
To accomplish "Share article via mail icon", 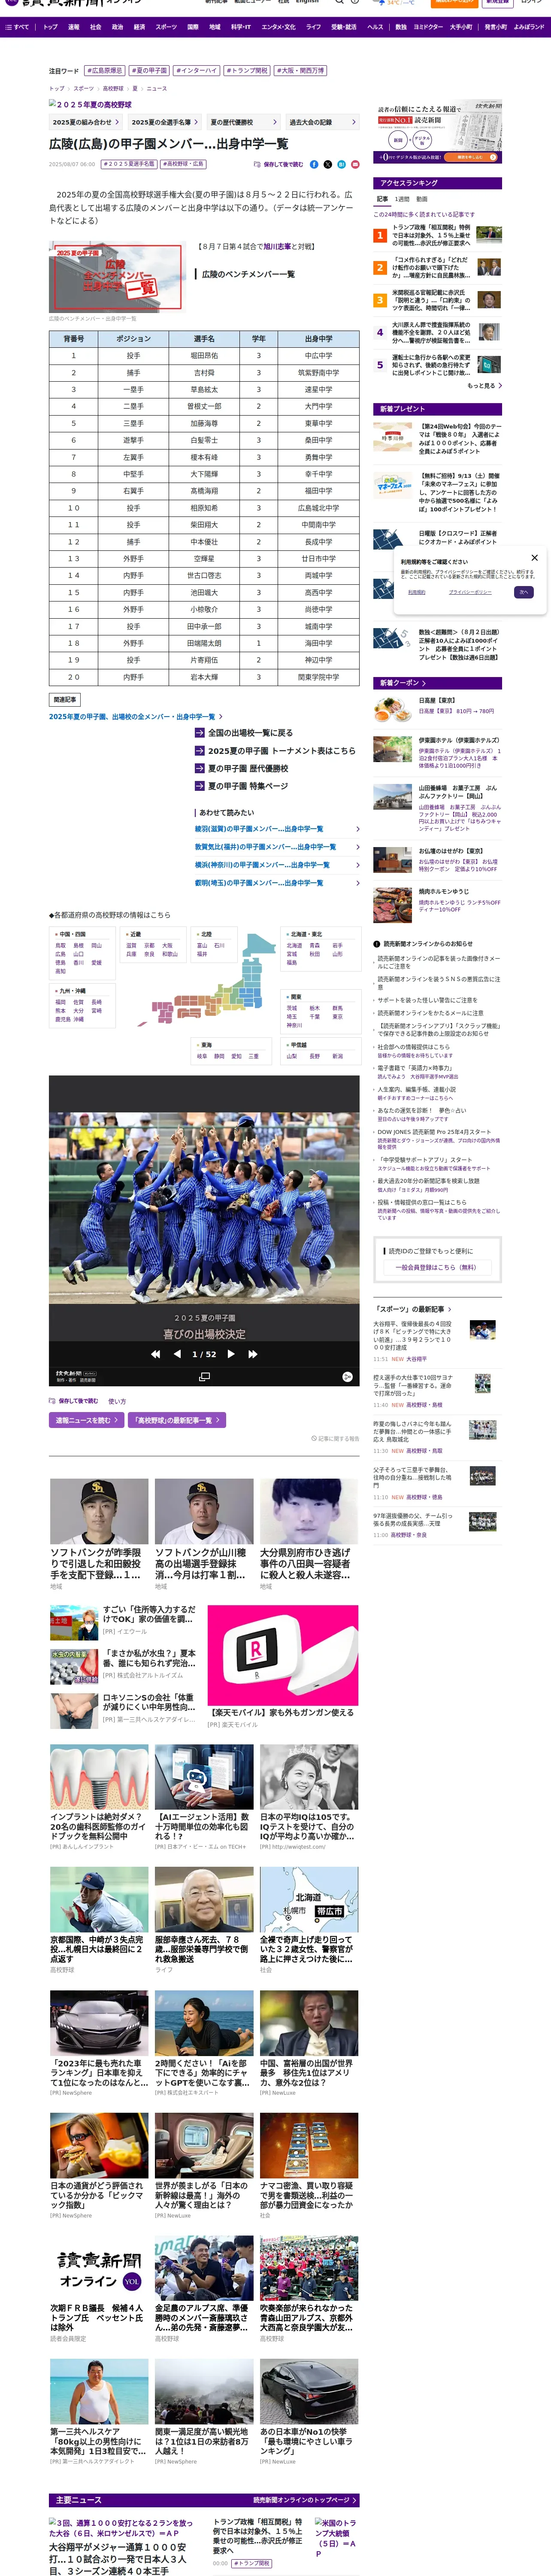I will point(354,164).
